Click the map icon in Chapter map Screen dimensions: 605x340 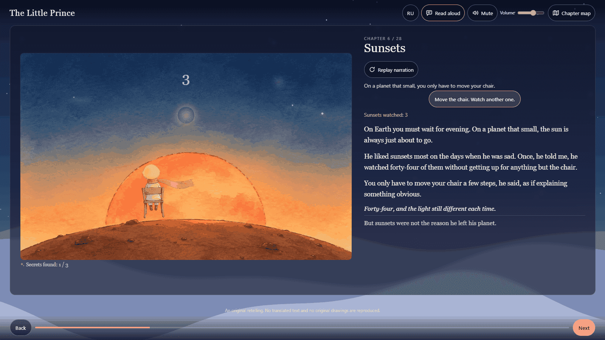pyautogui.click(x=556, y=13)
